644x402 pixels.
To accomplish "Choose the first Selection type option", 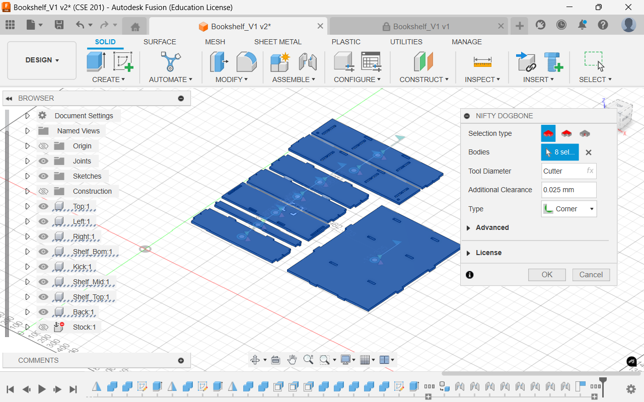I will click(548, 133).
